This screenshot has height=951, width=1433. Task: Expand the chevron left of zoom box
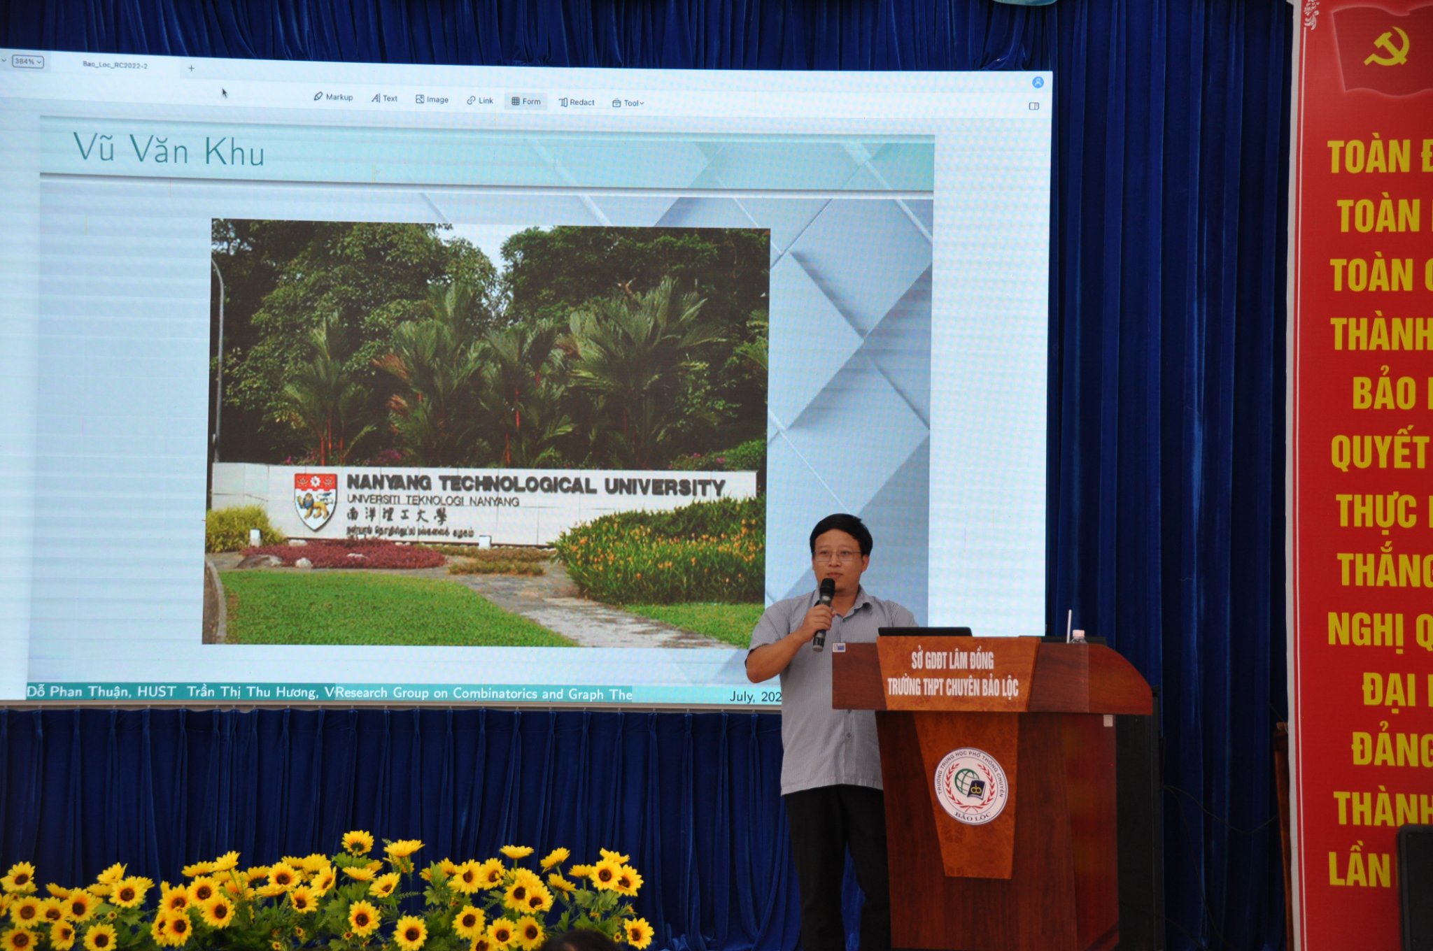tap(4, 61)
